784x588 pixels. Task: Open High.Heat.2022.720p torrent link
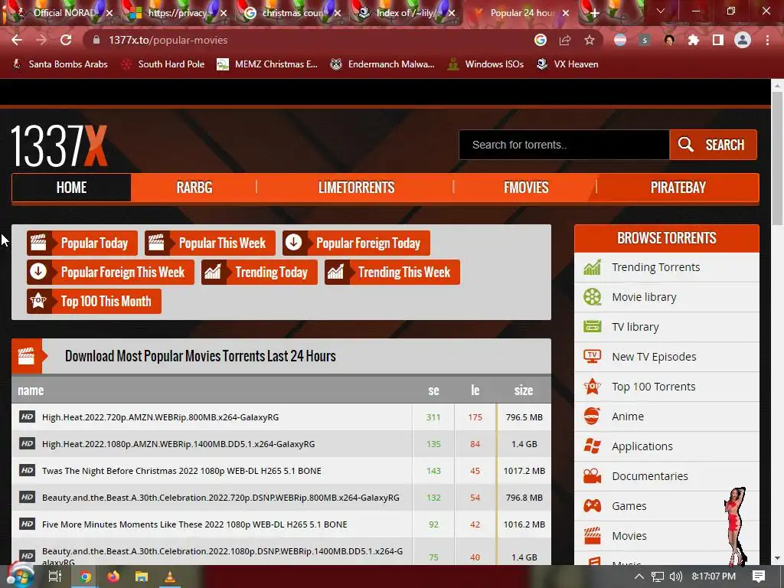coord(161,417)
